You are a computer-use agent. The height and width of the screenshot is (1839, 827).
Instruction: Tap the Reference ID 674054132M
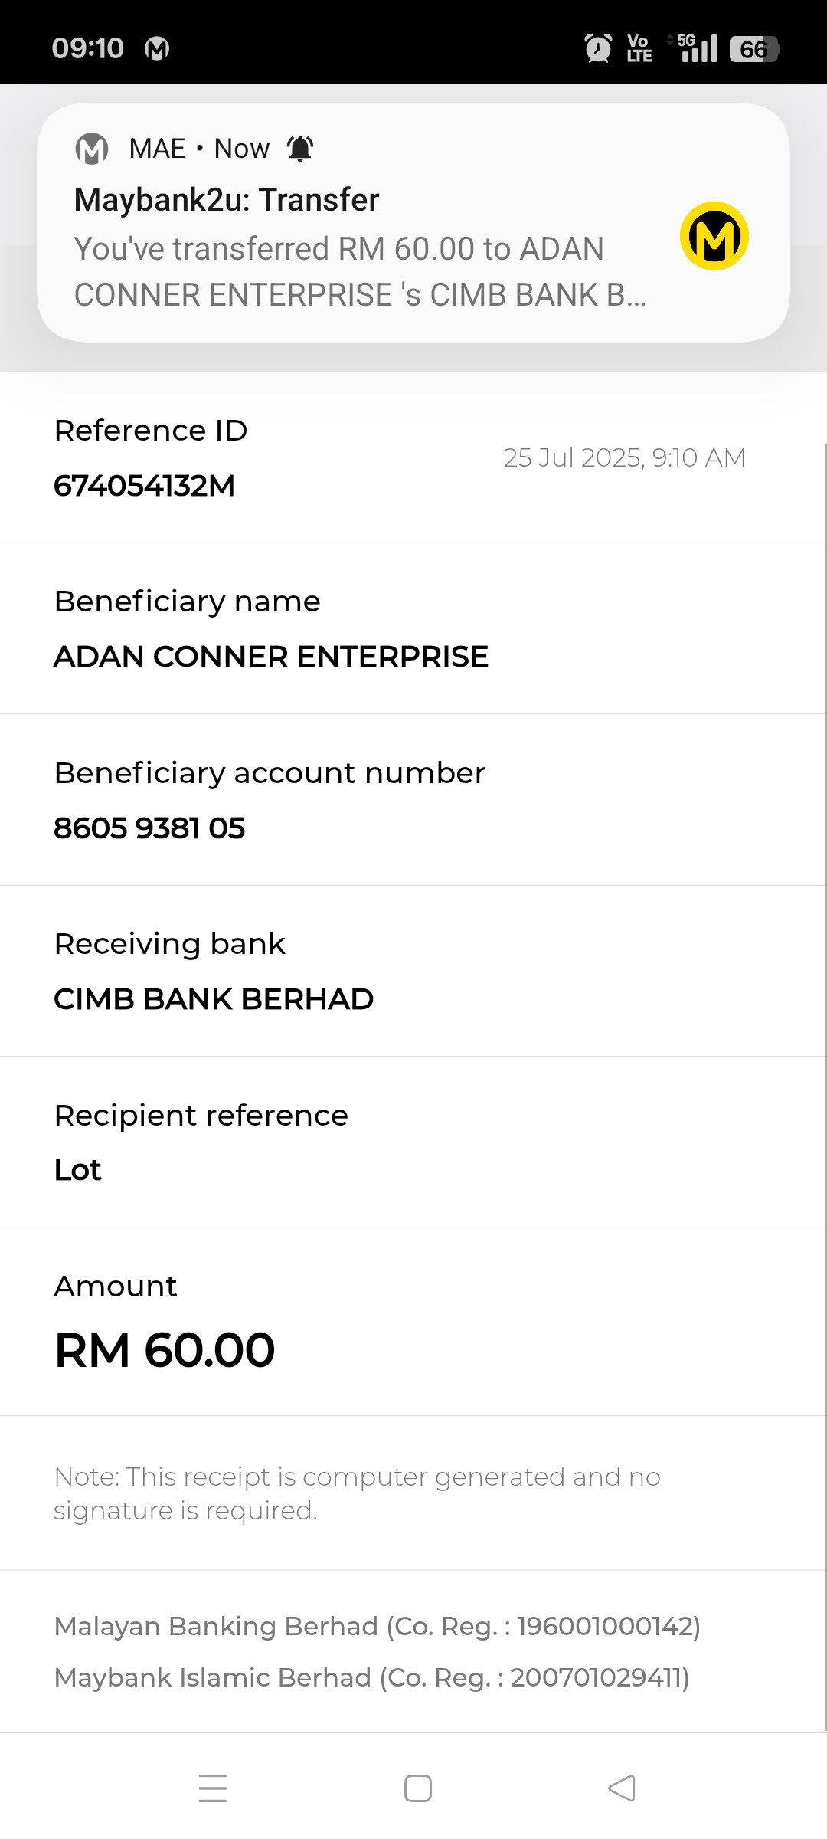(145, 486)
